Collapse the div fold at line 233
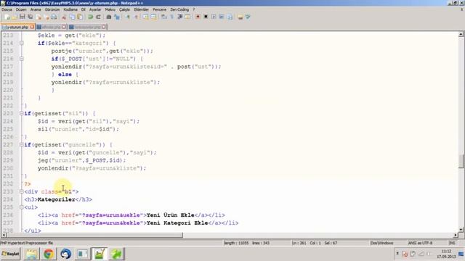This screenshot has height=261, width=465. pos(21,191)
